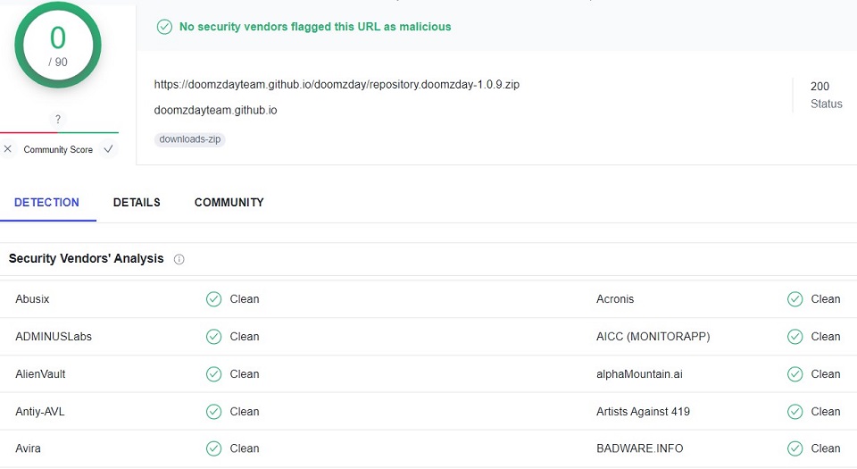Select the Acronis vendor name
857x469 pixels.
point(615,299)
